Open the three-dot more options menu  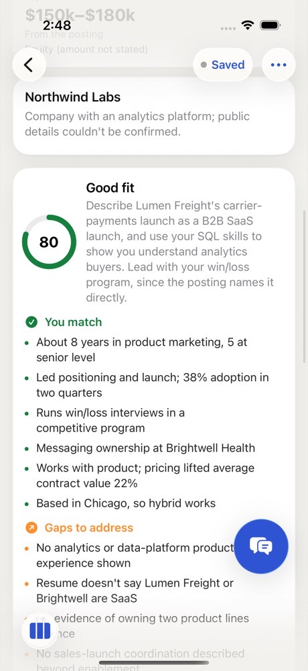(279, 64)
